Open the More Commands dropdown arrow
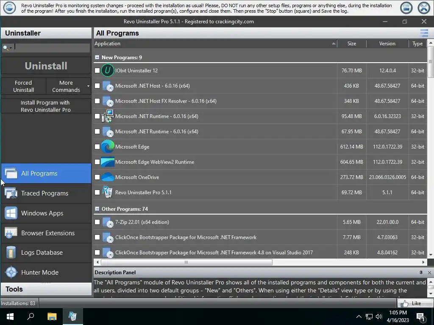 pyautogui.click(x=88, y=86)
